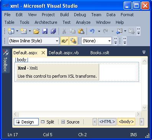Open the Table menu
This screenshot has height=140, width=152.
[x=9, y=22]
